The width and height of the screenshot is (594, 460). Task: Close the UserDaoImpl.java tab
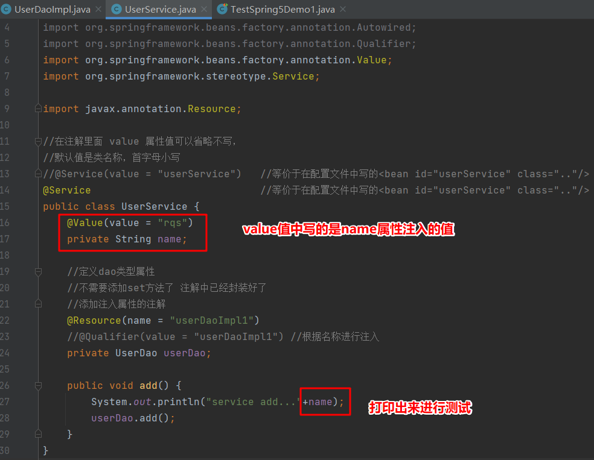click(x=98, y=9)
